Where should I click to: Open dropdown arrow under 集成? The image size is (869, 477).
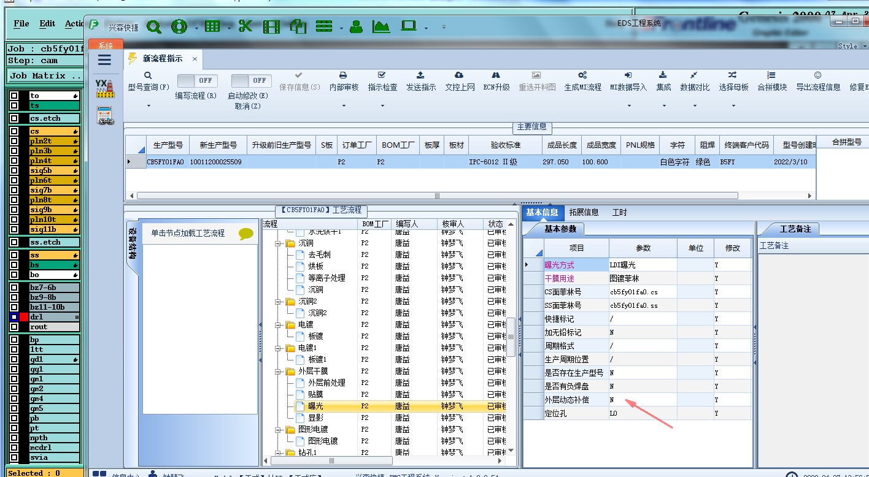(x=663, y=106)
